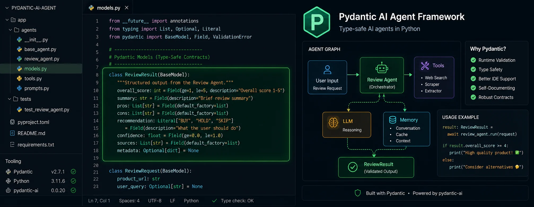
Task: Click the Python language mode indicator
Action: coord(191,201)
